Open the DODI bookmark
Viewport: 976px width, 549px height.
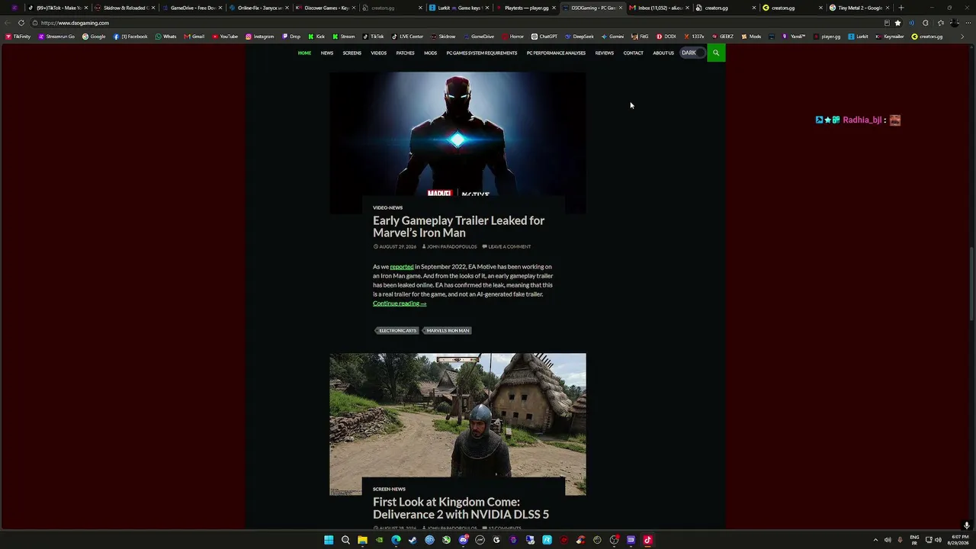point(666,37)
